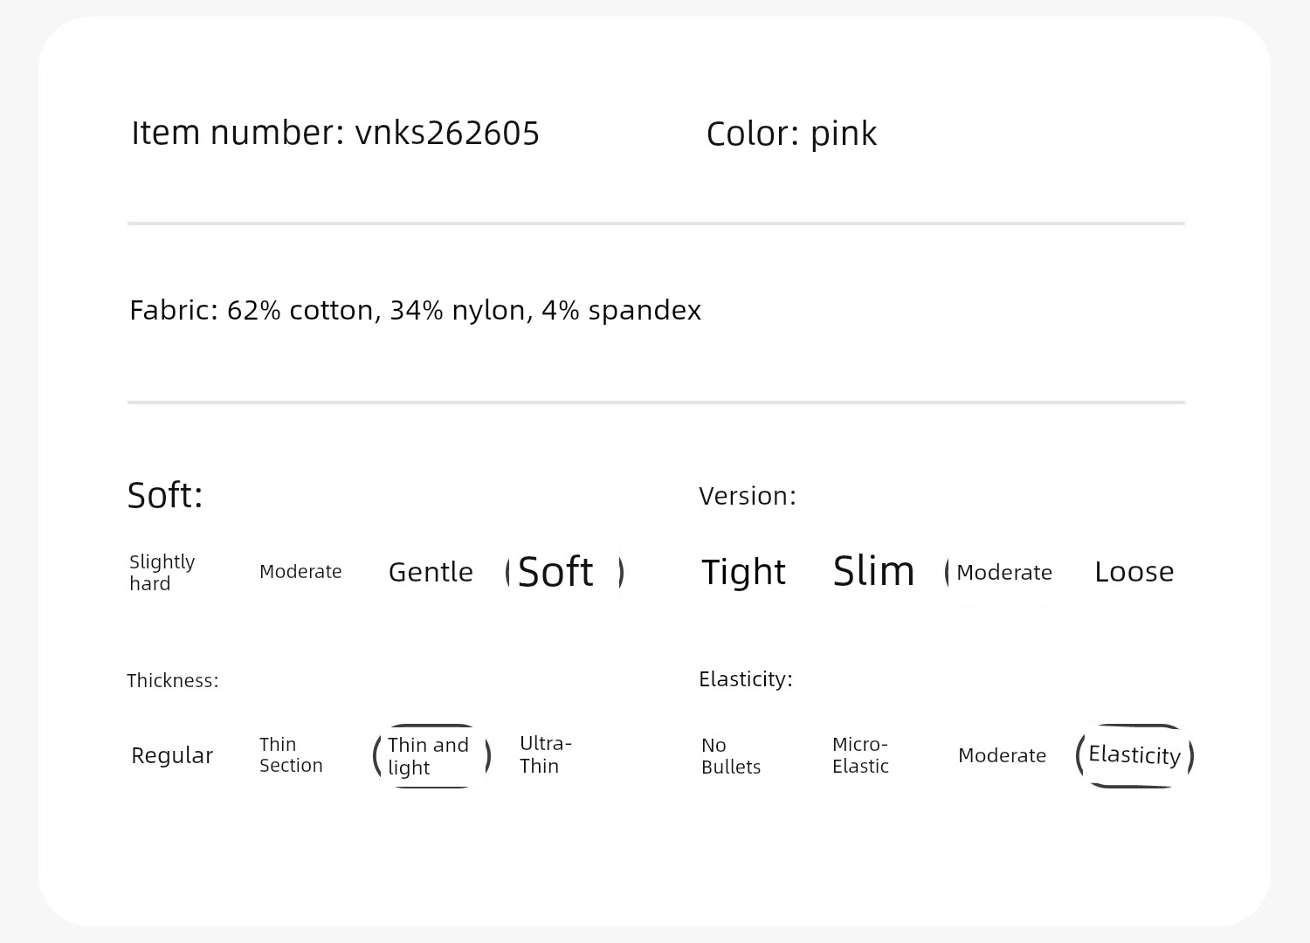Select the 'Loose' version option
Screen dimensions: 1310x943
coord(1134,572)
